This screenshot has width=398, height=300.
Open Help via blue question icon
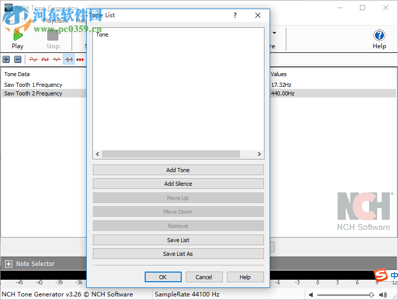tap(379, 36)
